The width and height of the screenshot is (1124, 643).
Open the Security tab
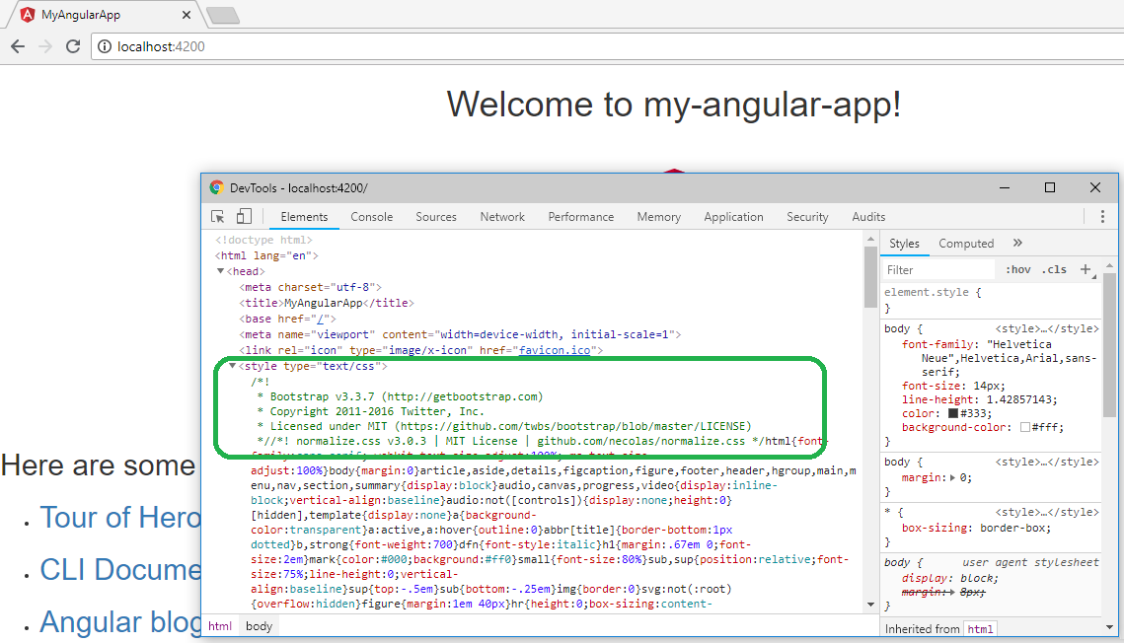coord(807,216)
